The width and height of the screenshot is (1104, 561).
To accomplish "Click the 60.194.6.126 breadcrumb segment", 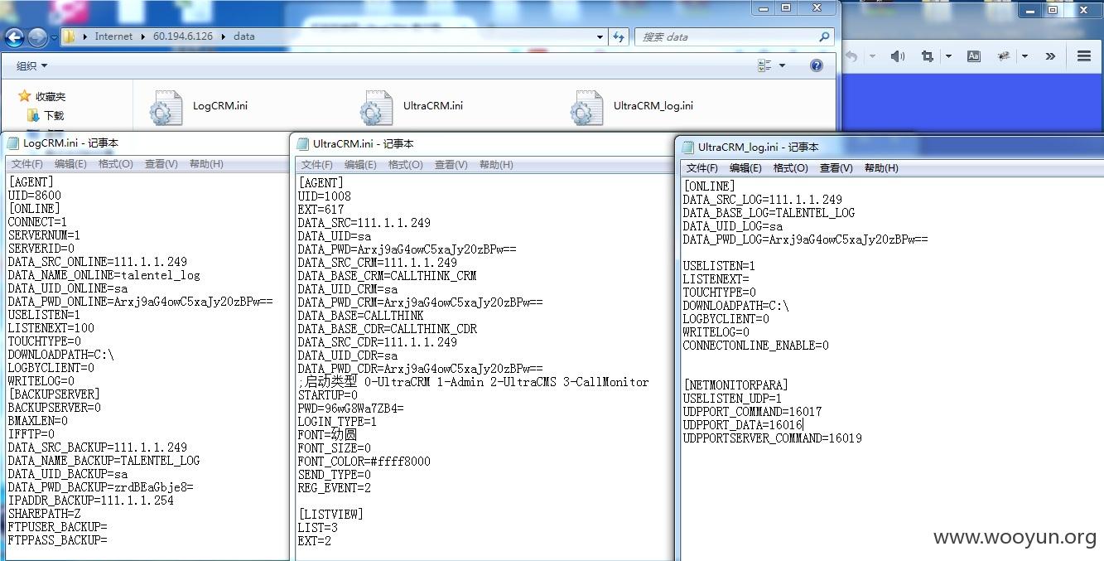I will coord(182,36).
